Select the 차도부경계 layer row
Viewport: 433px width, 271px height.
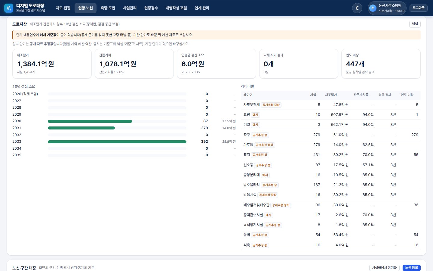coord(331,105)
